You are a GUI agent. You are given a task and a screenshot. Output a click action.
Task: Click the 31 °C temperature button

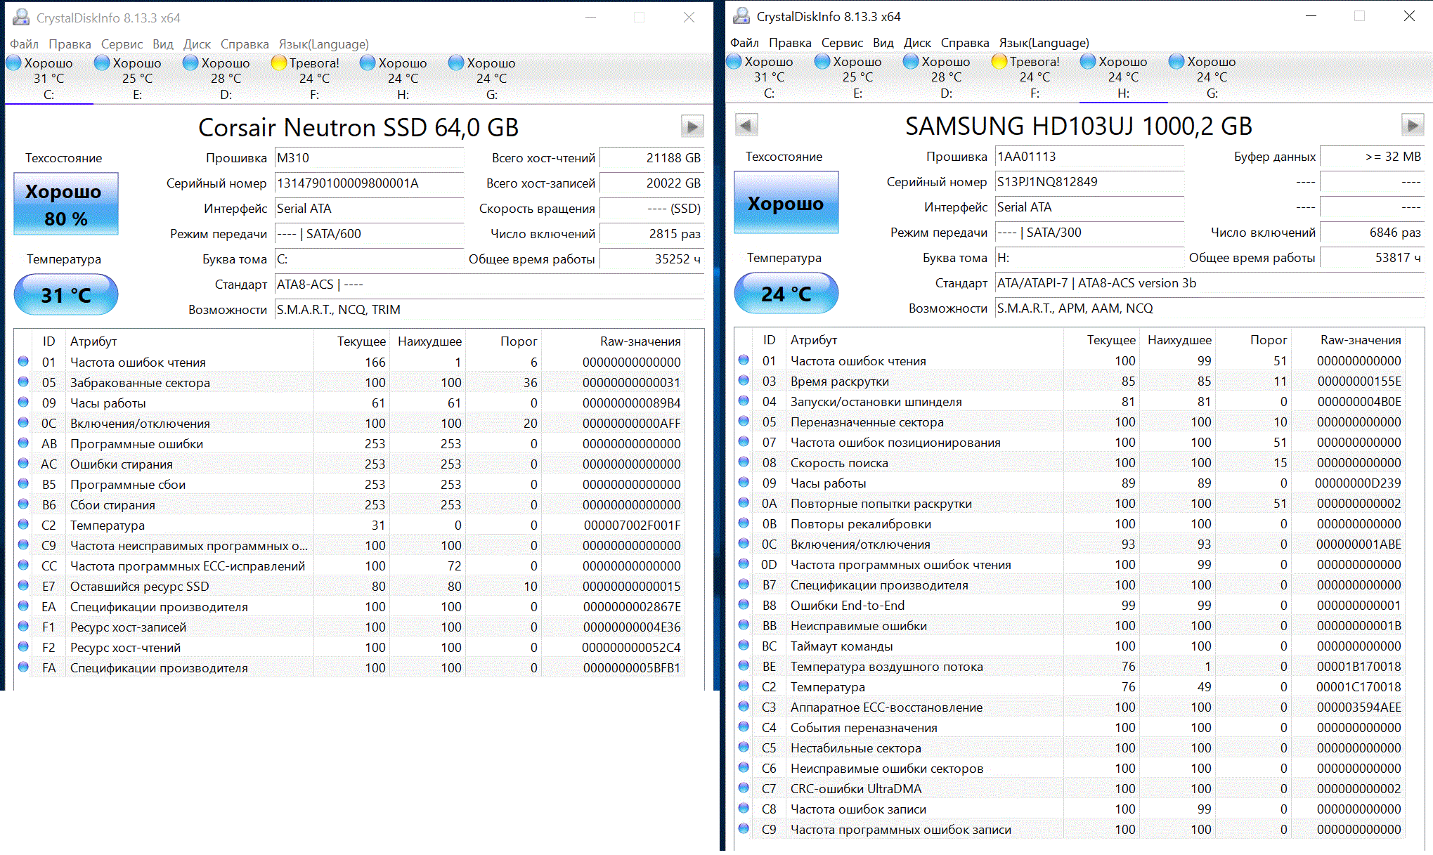coord(66,295)
